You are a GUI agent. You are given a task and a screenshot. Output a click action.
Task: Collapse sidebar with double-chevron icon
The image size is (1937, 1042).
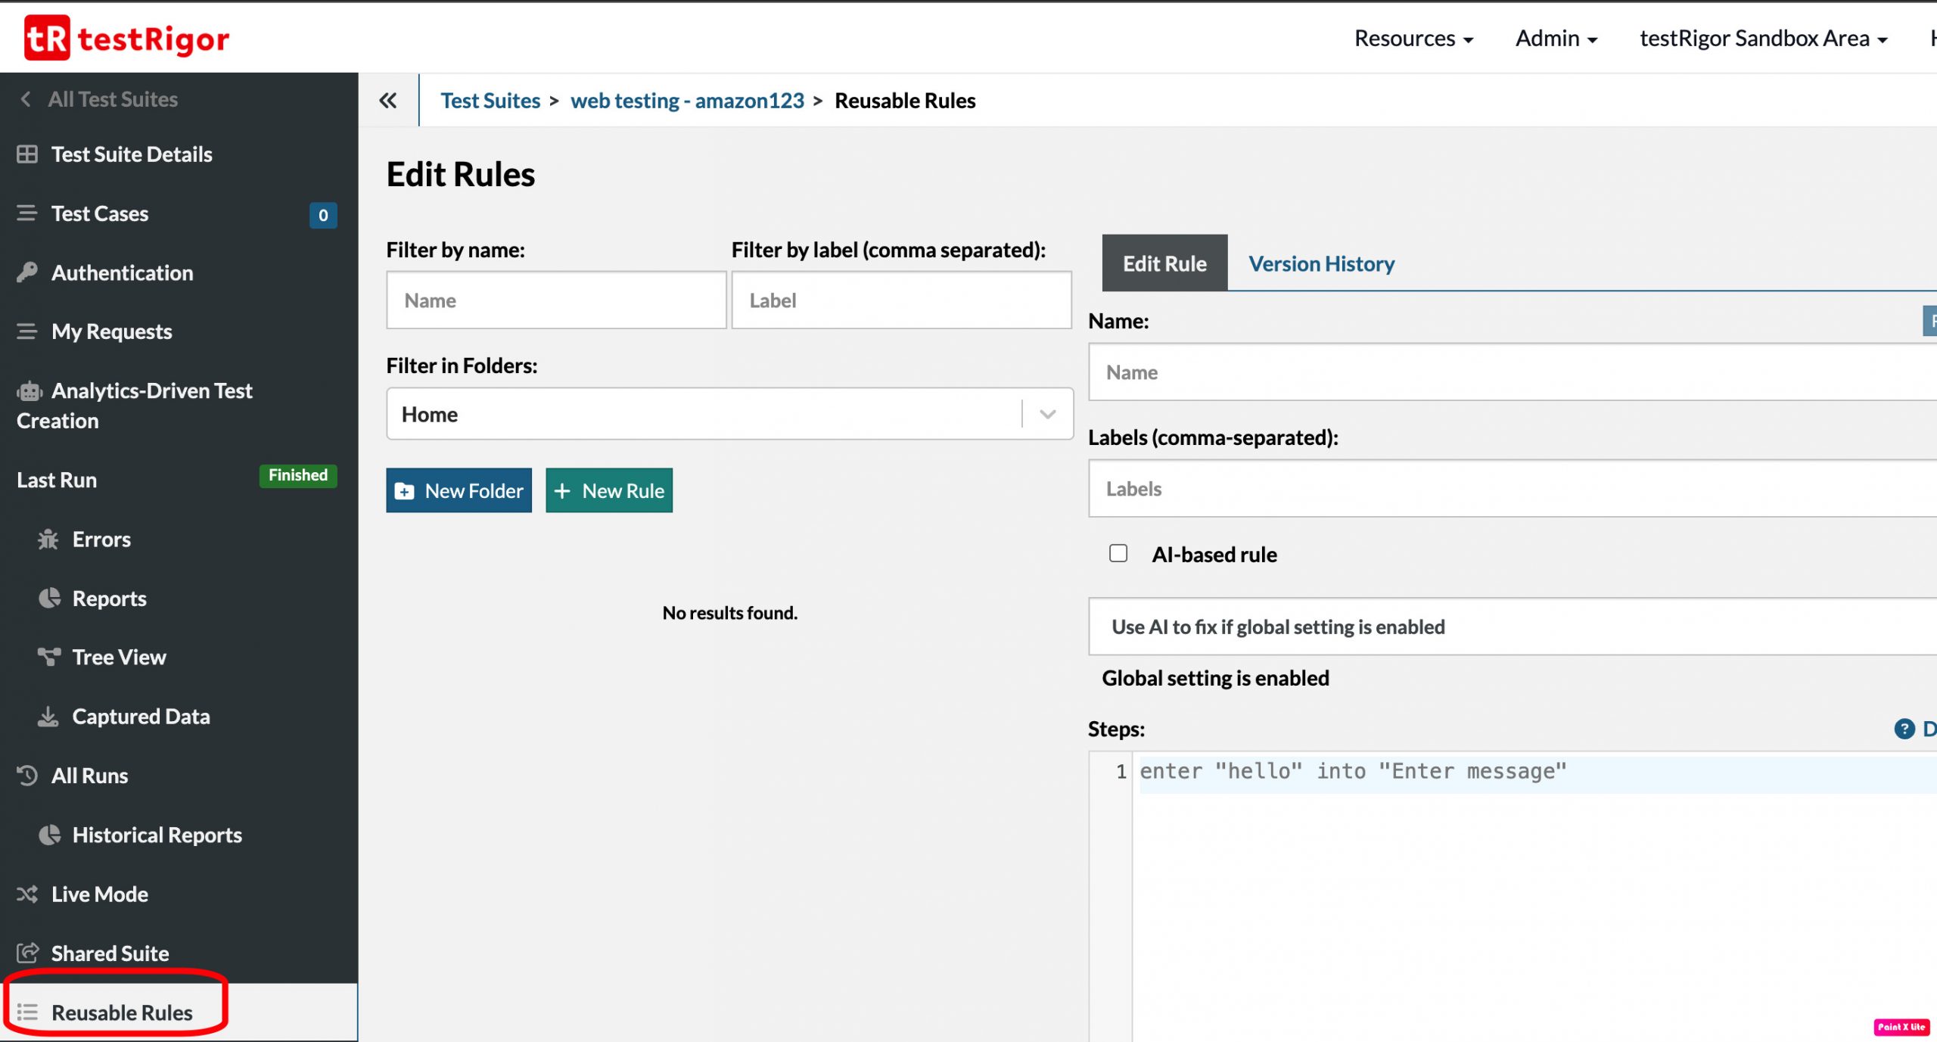point(388,100)
